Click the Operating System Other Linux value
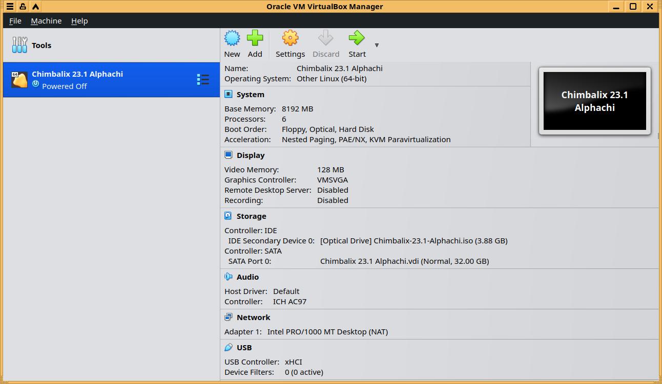This screenshot has width=662, height=384. pyautogui.click(x=332, y=79)
